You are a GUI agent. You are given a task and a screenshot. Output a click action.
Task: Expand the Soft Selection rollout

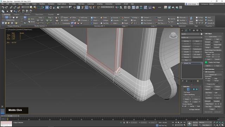(x=210, y=69)
